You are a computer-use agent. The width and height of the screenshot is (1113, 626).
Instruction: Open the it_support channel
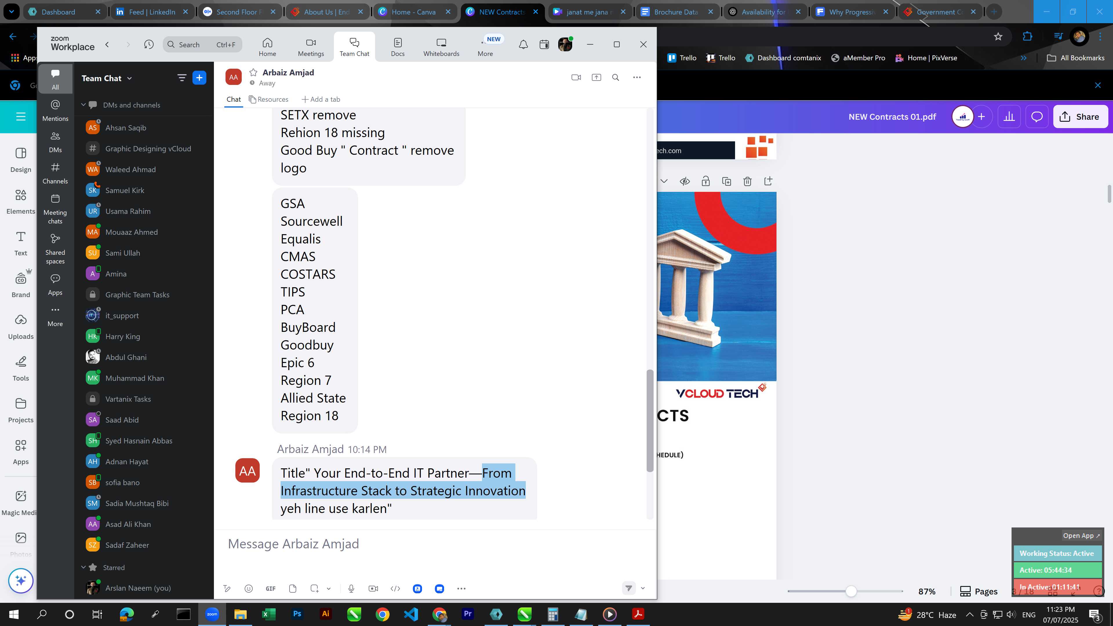coord(144,315)
